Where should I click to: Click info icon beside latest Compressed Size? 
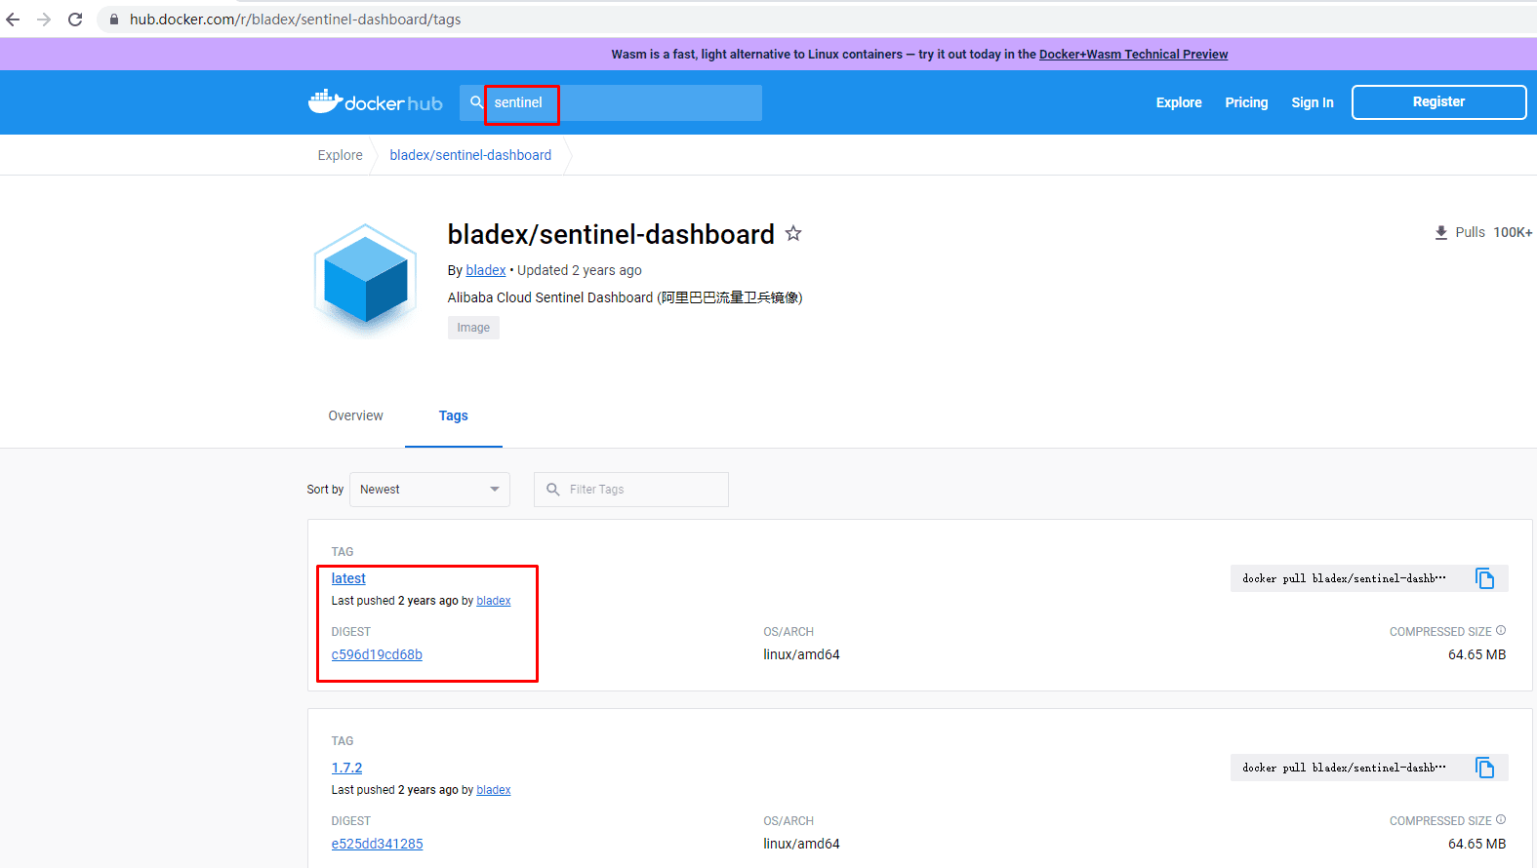(x=1501, y=630)
